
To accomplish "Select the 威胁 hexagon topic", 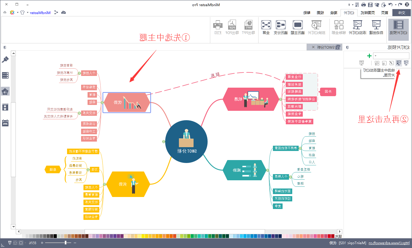I will point(245,170).
